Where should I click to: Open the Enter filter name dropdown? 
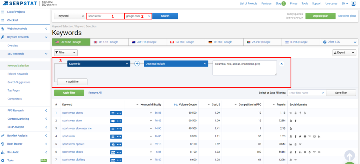pos(307,93)
